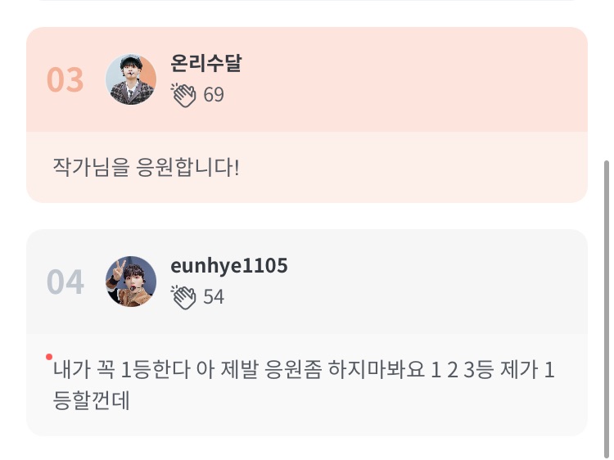614x460 pixels.
Task: Click the clap count 54
Action: tap(214, 296)
